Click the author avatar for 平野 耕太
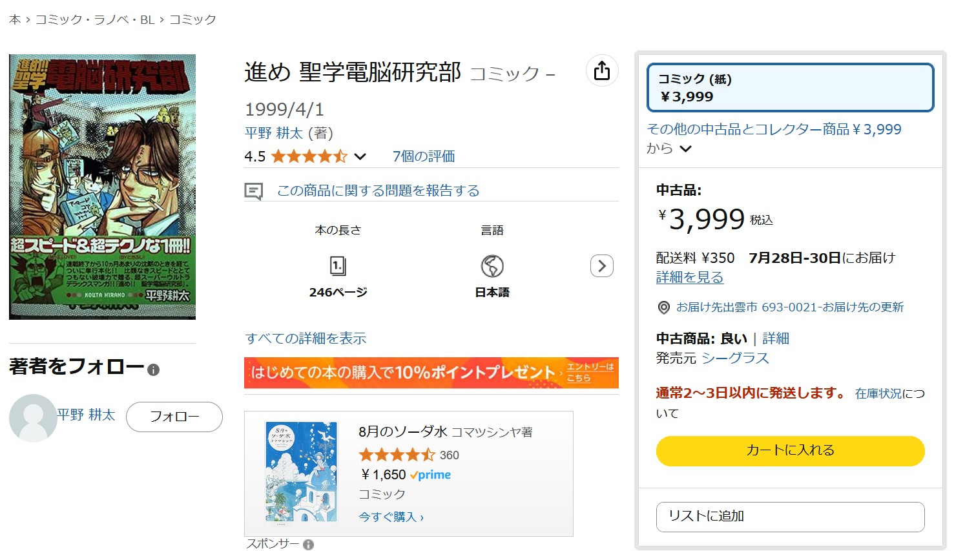 coord(33,418)
